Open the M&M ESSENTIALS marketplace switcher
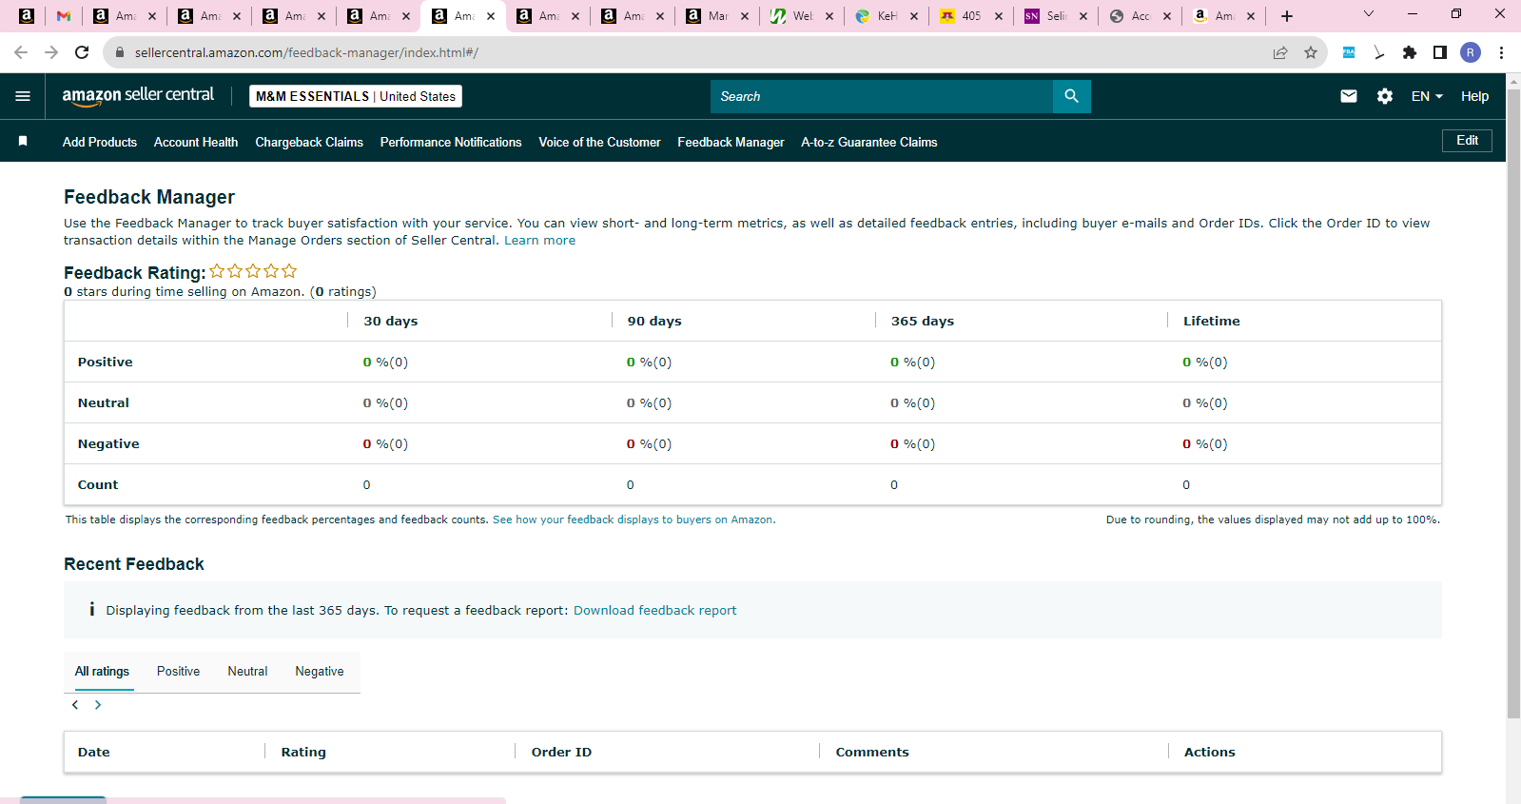The height and width of the screenshot is (804, 1521). pyautogui.click(x=356, y=96)
